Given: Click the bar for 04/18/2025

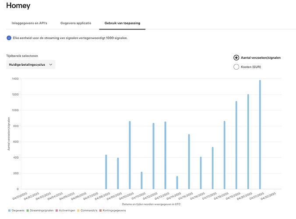Looking at the screenshot, I should 225,155.
